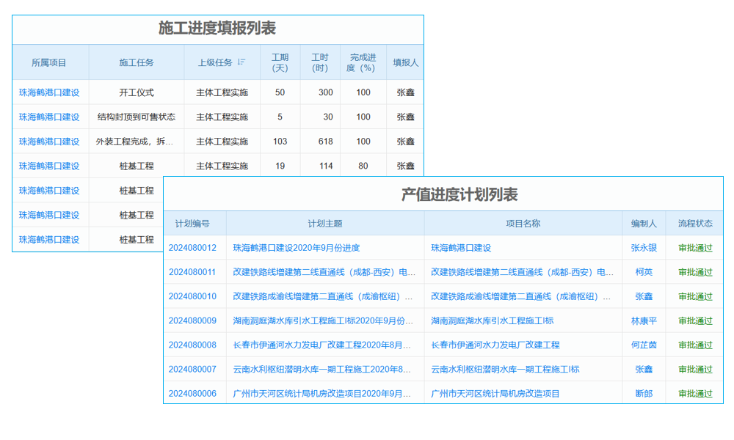
Task: Sort table by the 上级任务 column icon
Action: pos(242,62)
